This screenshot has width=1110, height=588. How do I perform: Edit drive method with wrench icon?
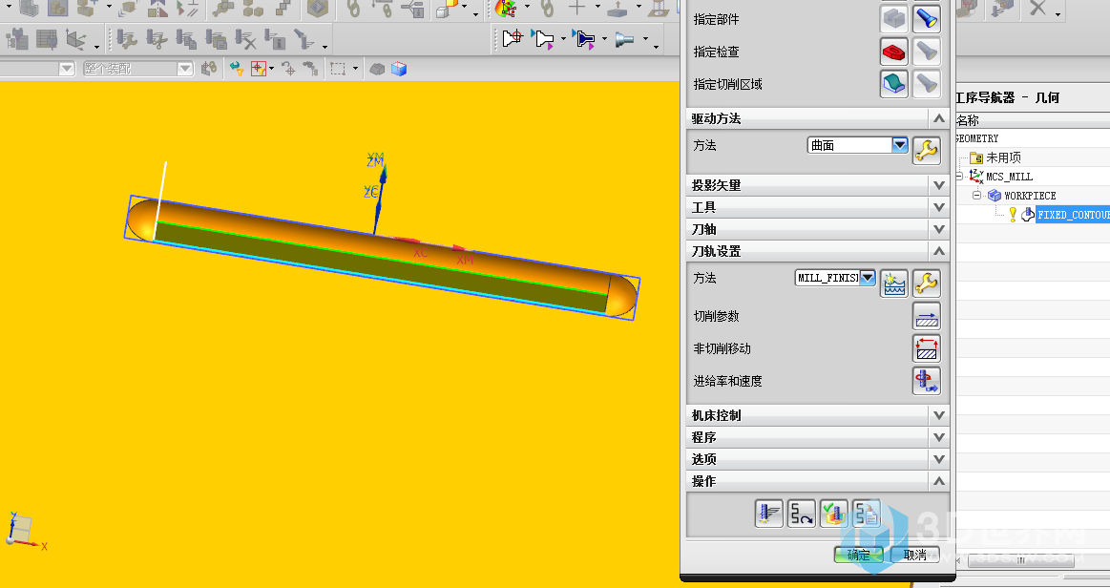[x=926, y=150]
